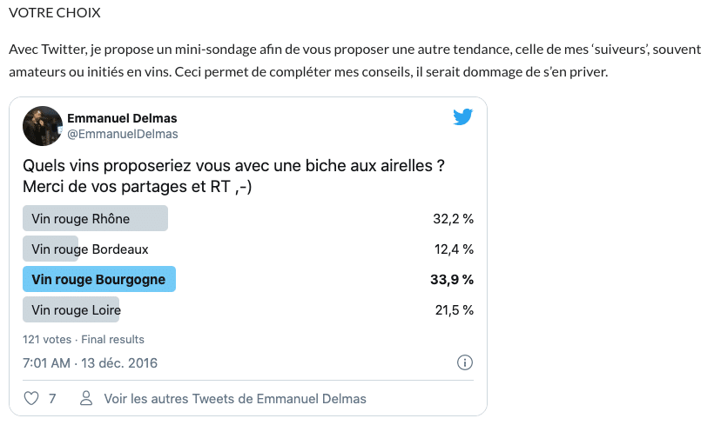Click the 21,5 % Loire result
Image resolution: width=721 pixels, height=425 pixels.
coord(453,309)
